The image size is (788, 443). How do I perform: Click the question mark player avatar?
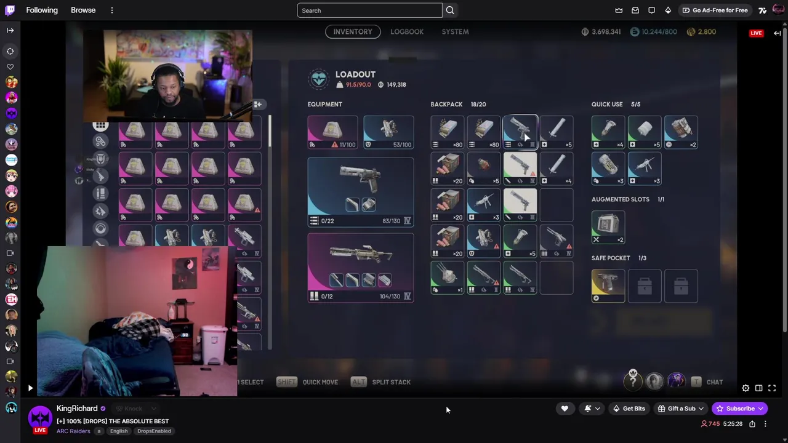coord(633,381)
